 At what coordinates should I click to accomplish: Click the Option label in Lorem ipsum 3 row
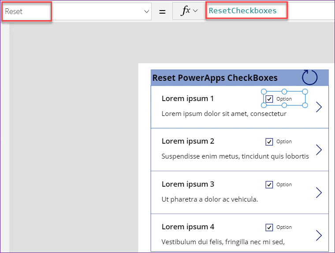click(x=284, y=184)
